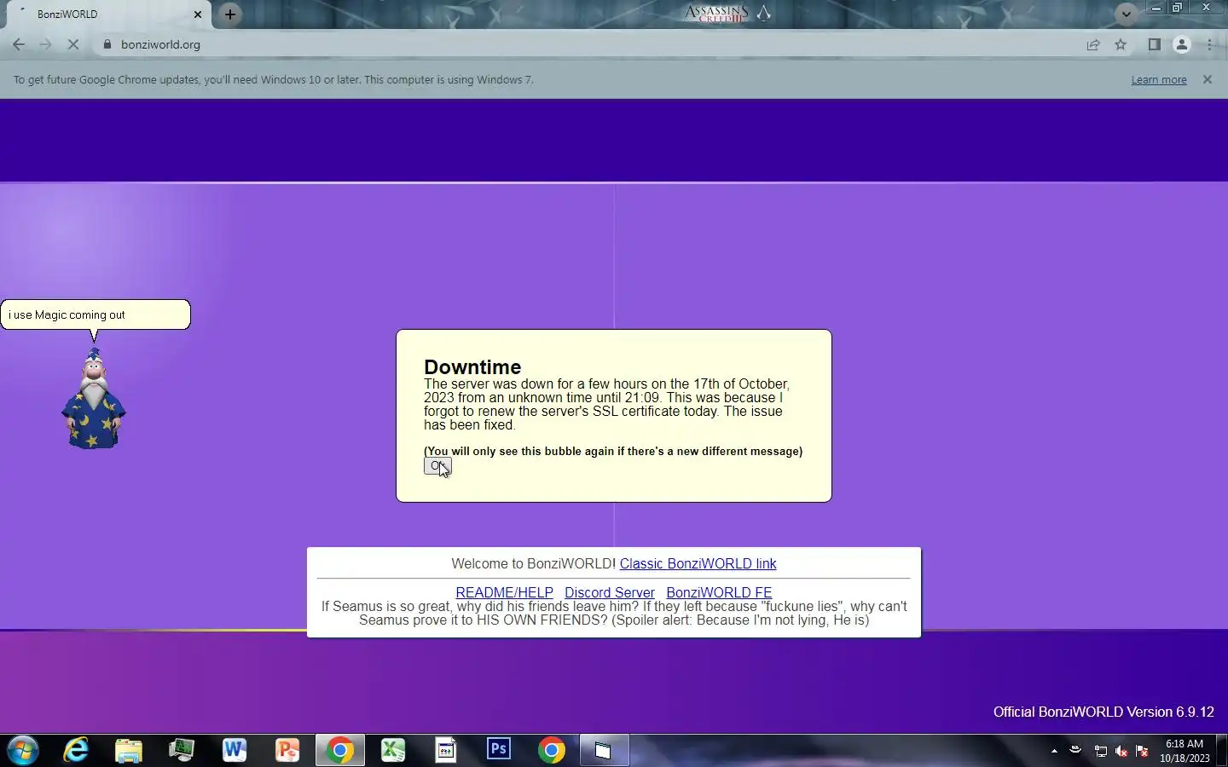Show hidden system tray icons
This screenshot has height=767, width=1228.
click(1054, 751)
